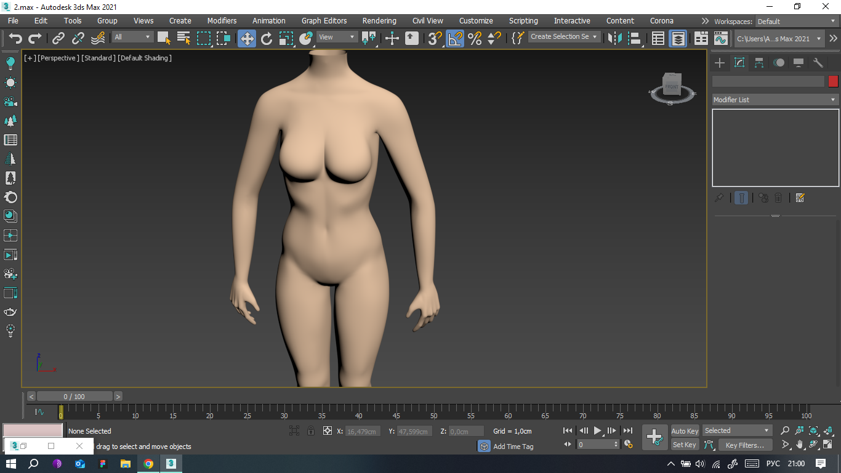Open the Modifiers menu
This screenshot has height=473, width=841.
pos(222,21)
